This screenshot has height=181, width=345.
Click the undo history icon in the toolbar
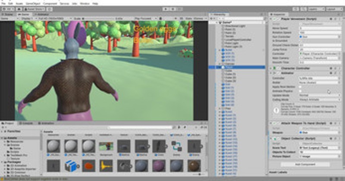pos(296,9)
